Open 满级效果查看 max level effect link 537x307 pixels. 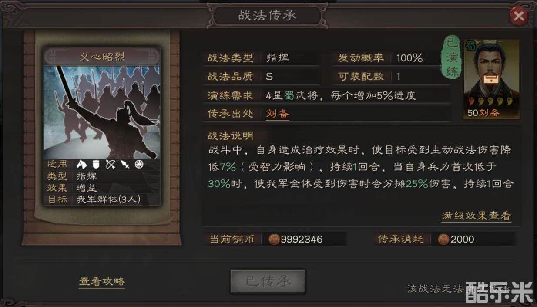[x=477, y=216]
